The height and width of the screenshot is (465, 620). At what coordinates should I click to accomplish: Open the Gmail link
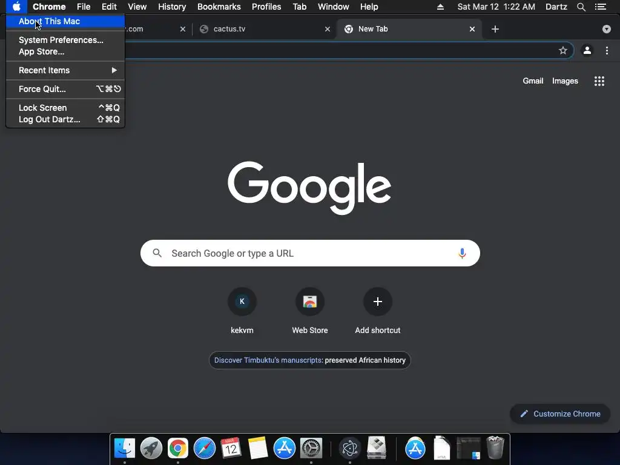point(533,81)
